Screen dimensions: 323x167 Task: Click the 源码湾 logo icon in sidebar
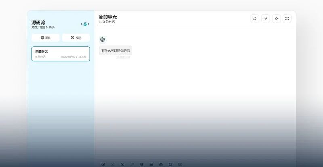85,24
